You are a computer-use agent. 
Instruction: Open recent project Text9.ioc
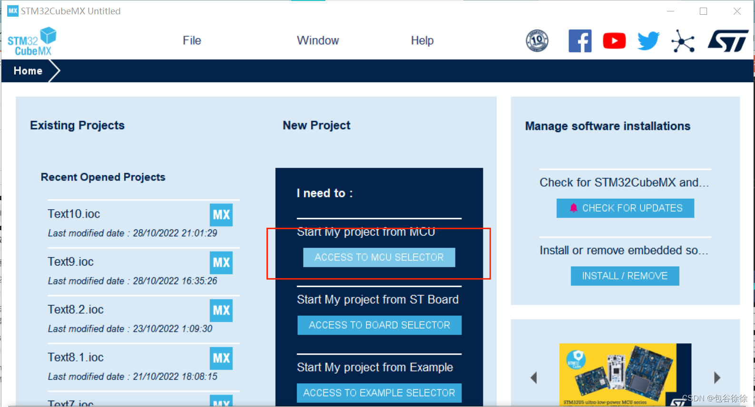click(x=70, y=262)
